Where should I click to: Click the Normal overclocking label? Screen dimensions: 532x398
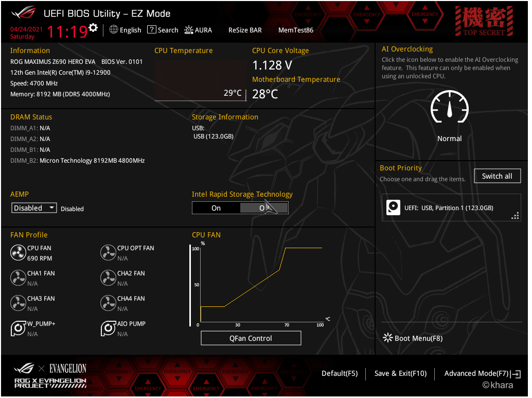click(x=449, y=139)
